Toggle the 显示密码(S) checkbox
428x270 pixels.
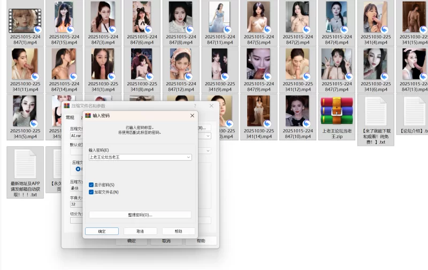click(x=91, y=185)
